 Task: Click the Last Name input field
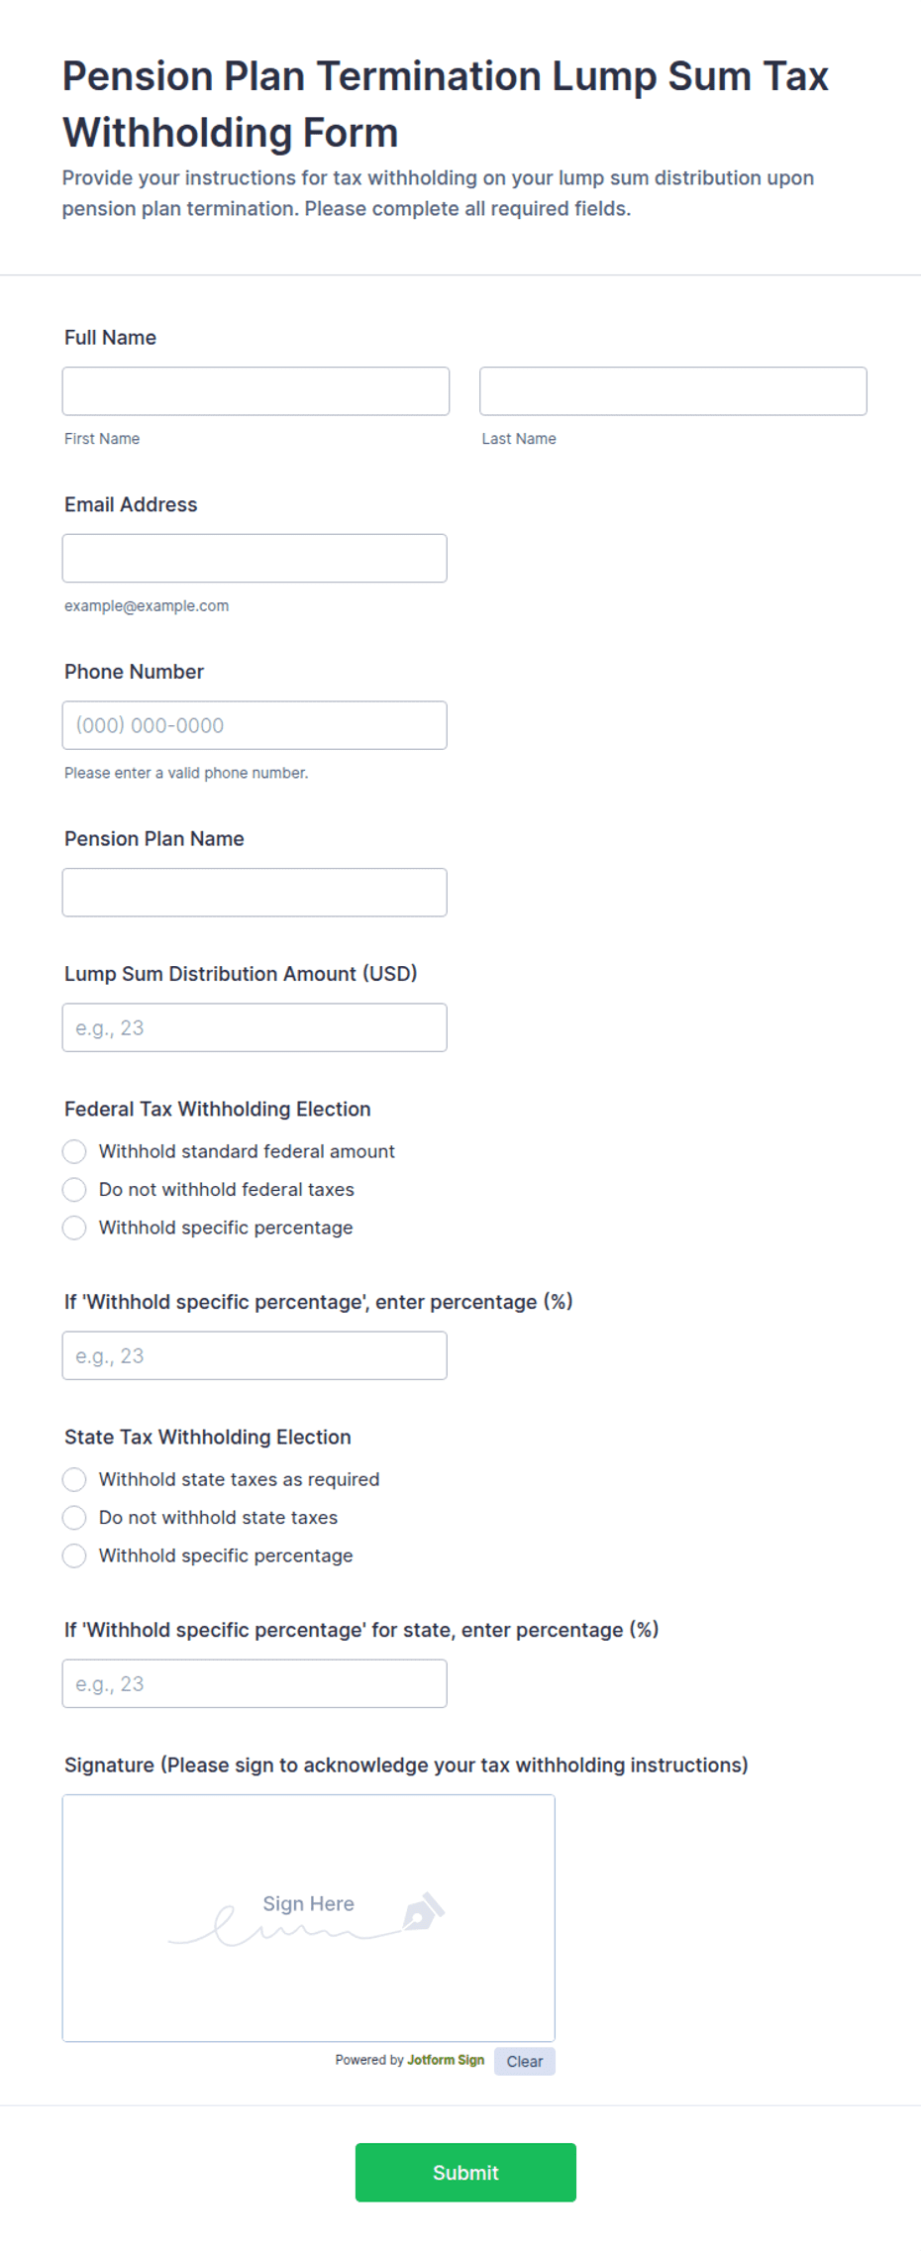click(x=673, y=391)
